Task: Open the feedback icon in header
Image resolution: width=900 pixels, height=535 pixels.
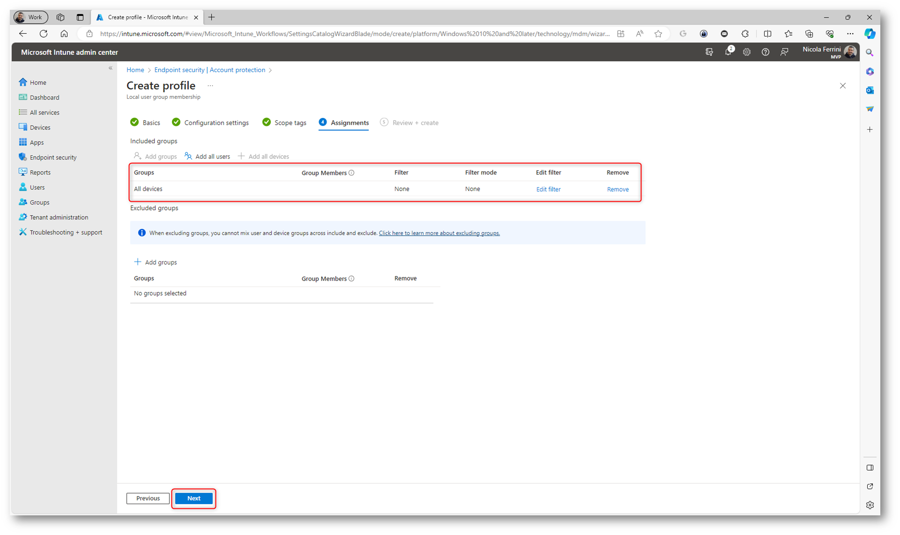Action: [x=784, y=52]
